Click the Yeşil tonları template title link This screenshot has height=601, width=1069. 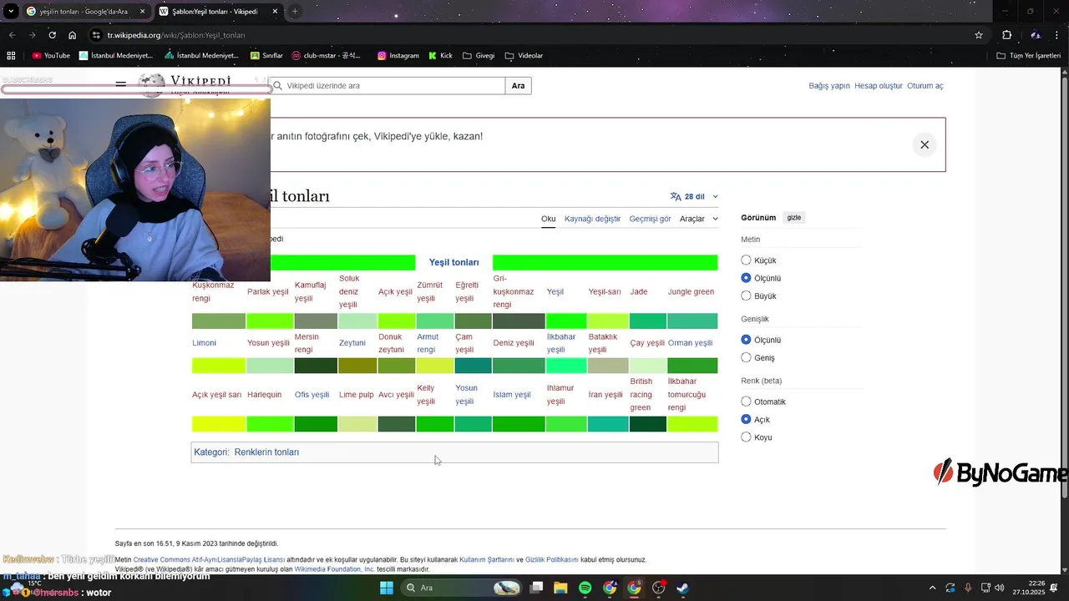click(x=453, y=262)
